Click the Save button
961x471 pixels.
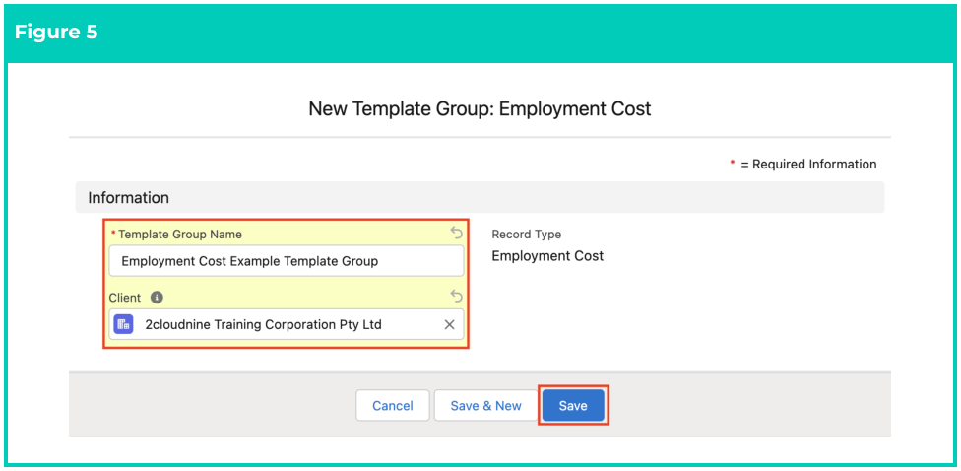tap(573, 405)
